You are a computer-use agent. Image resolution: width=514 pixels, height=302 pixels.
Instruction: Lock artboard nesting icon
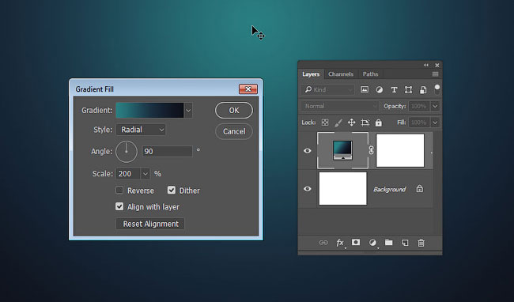click(x=365, y=123)
